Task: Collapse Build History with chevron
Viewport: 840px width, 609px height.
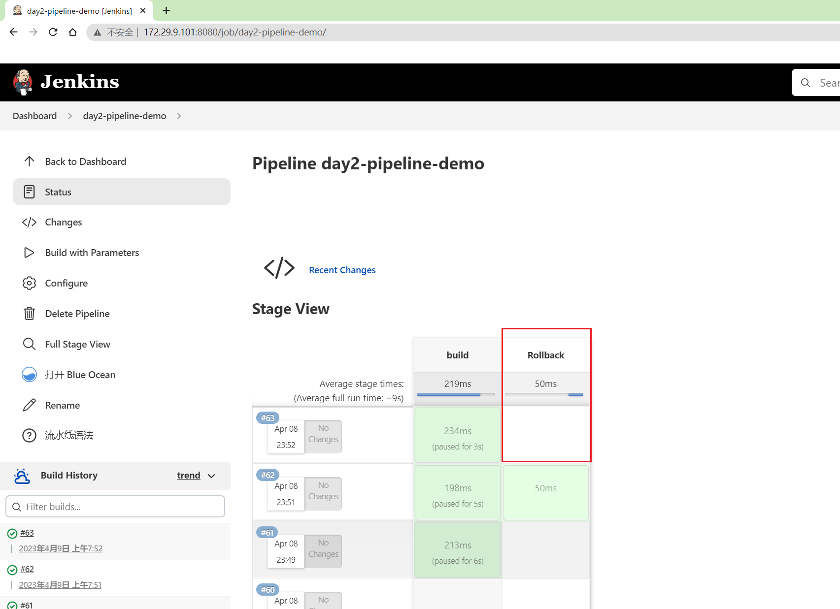Action: click(212, 476)
